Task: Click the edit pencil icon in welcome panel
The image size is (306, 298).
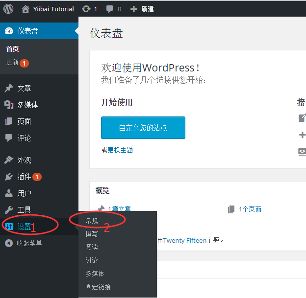Action: pyautogui.click(x=302, y=118)
